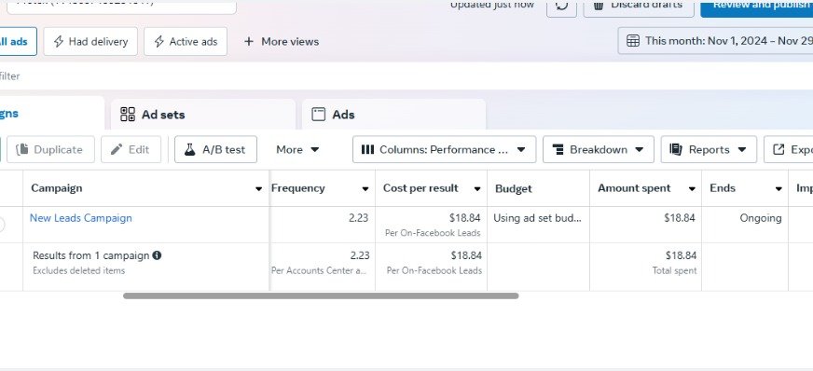This screenshot has height=371, width=813.
Task: Select the Active ads view
Action: coord(186,41)
